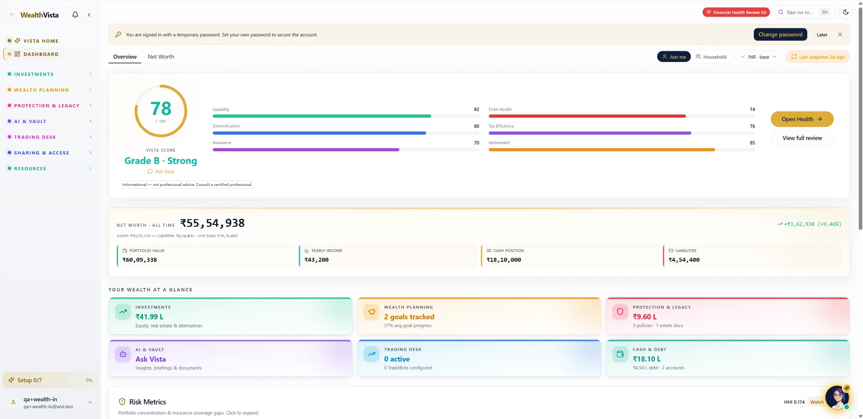Click the Wealth Planning piggy bank icon
The width and height of the screenshot is (863, 419).
click(372, 312)
